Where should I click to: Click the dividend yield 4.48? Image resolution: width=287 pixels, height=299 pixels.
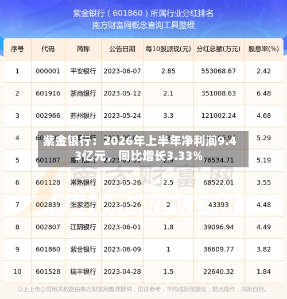pyautogui.click(x=263, y=205)
